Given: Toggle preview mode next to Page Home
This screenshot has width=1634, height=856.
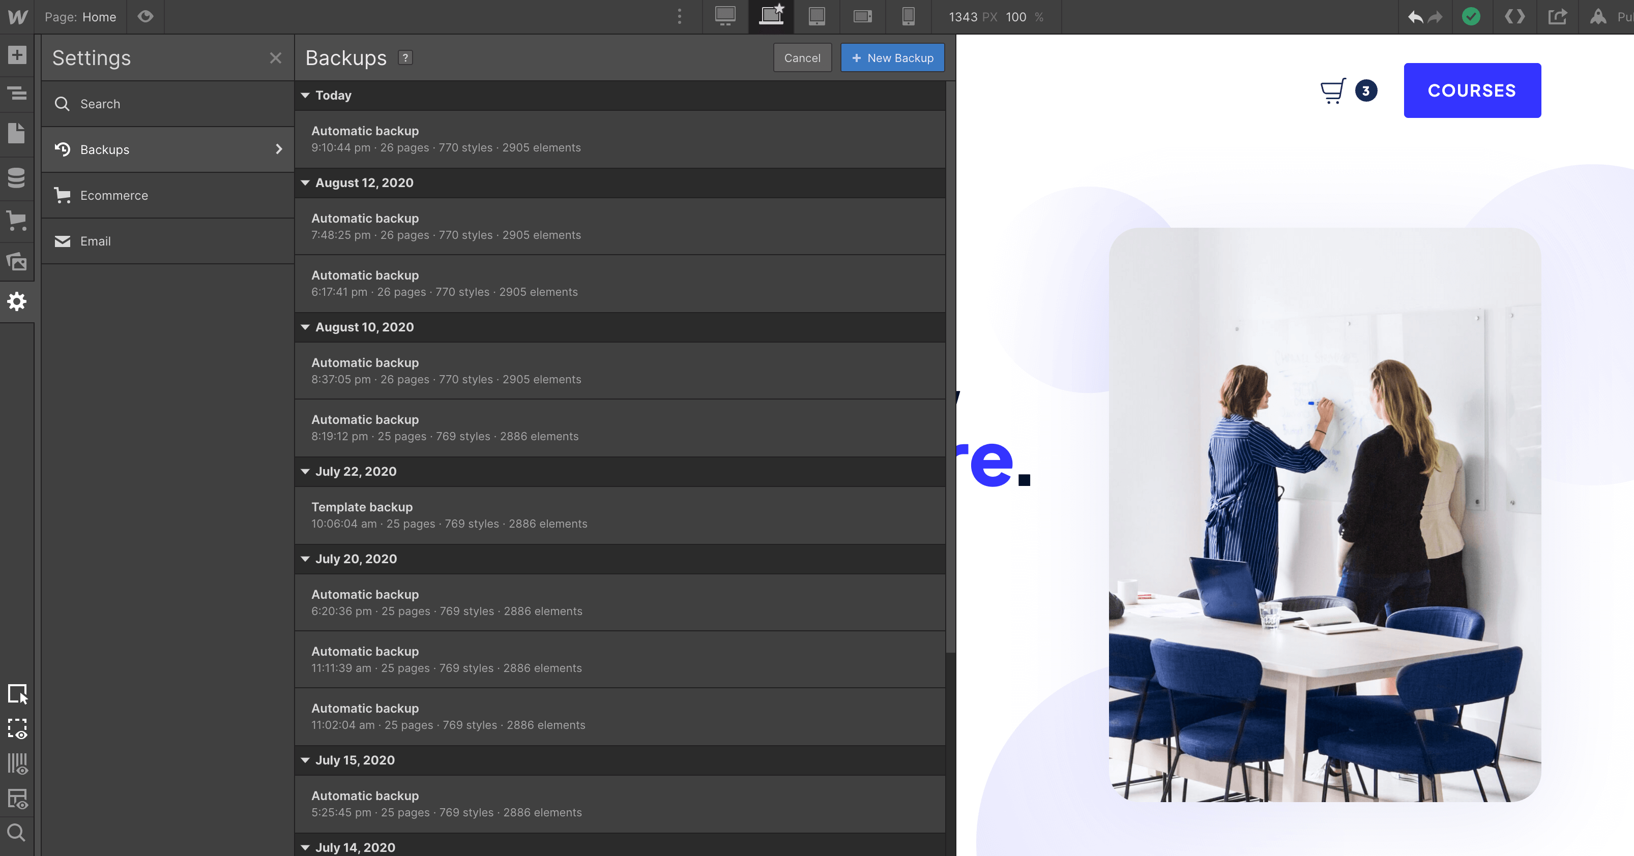Looking at the screenshot, I should click(145, 17).
